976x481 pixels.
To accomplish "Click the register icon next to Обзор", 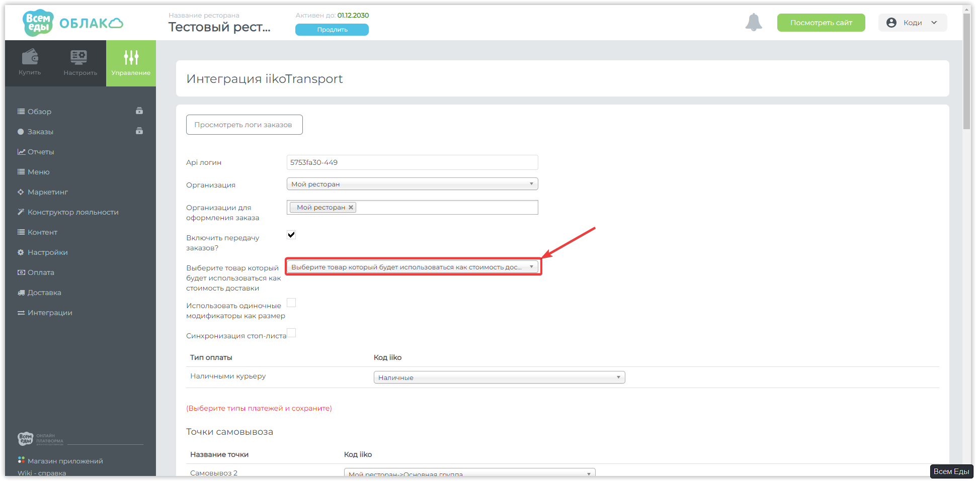I will (139, 111).
